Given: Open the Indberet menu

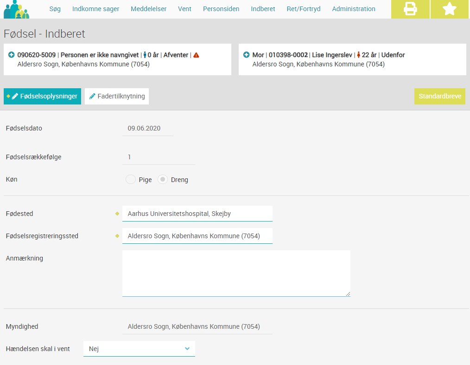Looking at the screenshot, I should (x=263, y=9).
